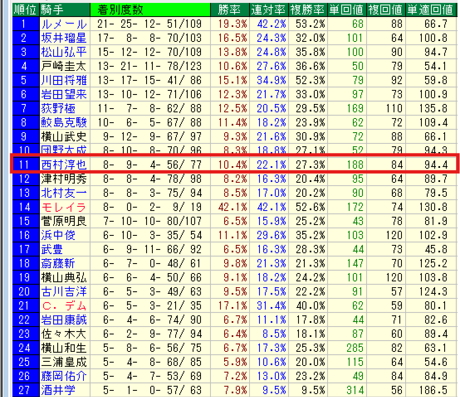Image resolution: width=460 pixels, height=397 pixels.
Task: Click the 複回値 column header
Action: (386, 10)
